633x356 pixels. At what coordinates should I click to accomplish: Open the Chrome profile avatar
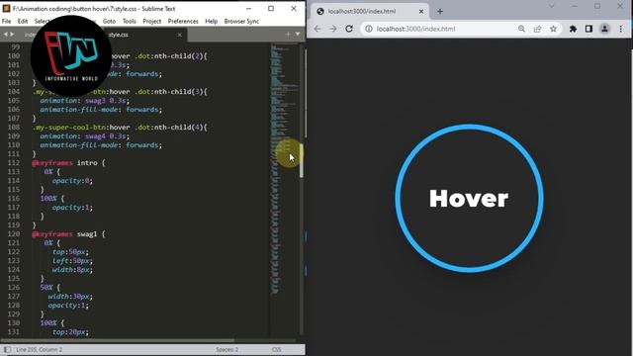pos(604,29)
